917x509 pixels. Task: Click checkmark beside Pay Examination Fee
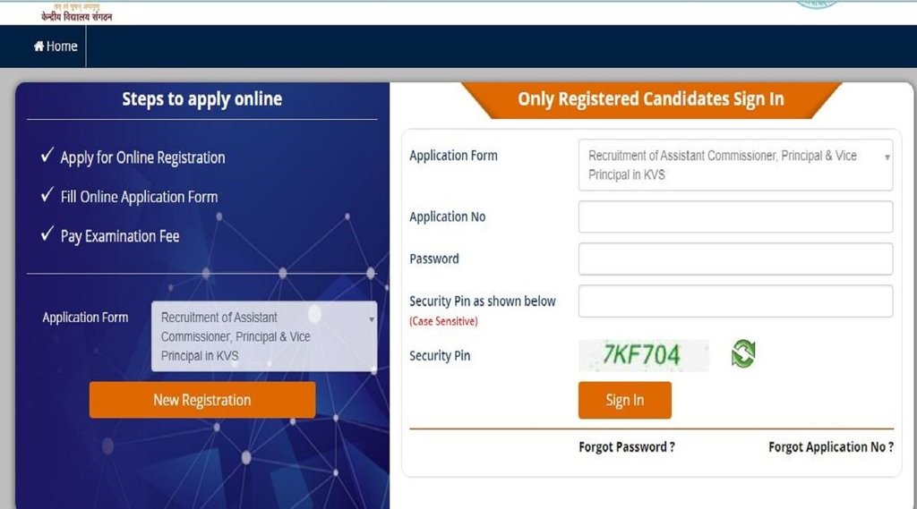pos(47,235)
